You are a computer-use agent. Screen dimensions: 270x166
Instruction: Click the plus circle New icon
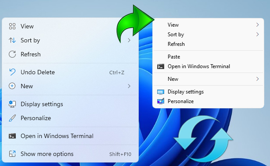click(12, 86)
